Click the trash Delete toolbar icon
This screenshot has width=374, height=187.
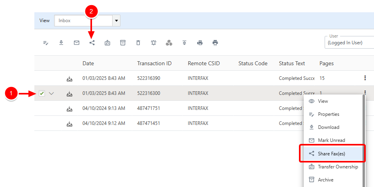click(x=138, y=43)
